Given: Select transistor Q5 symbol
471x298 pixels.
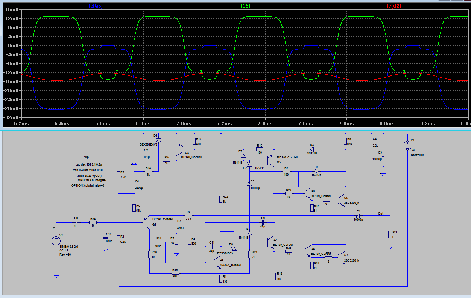Looking at the screenshot, I should click(270, 160).
